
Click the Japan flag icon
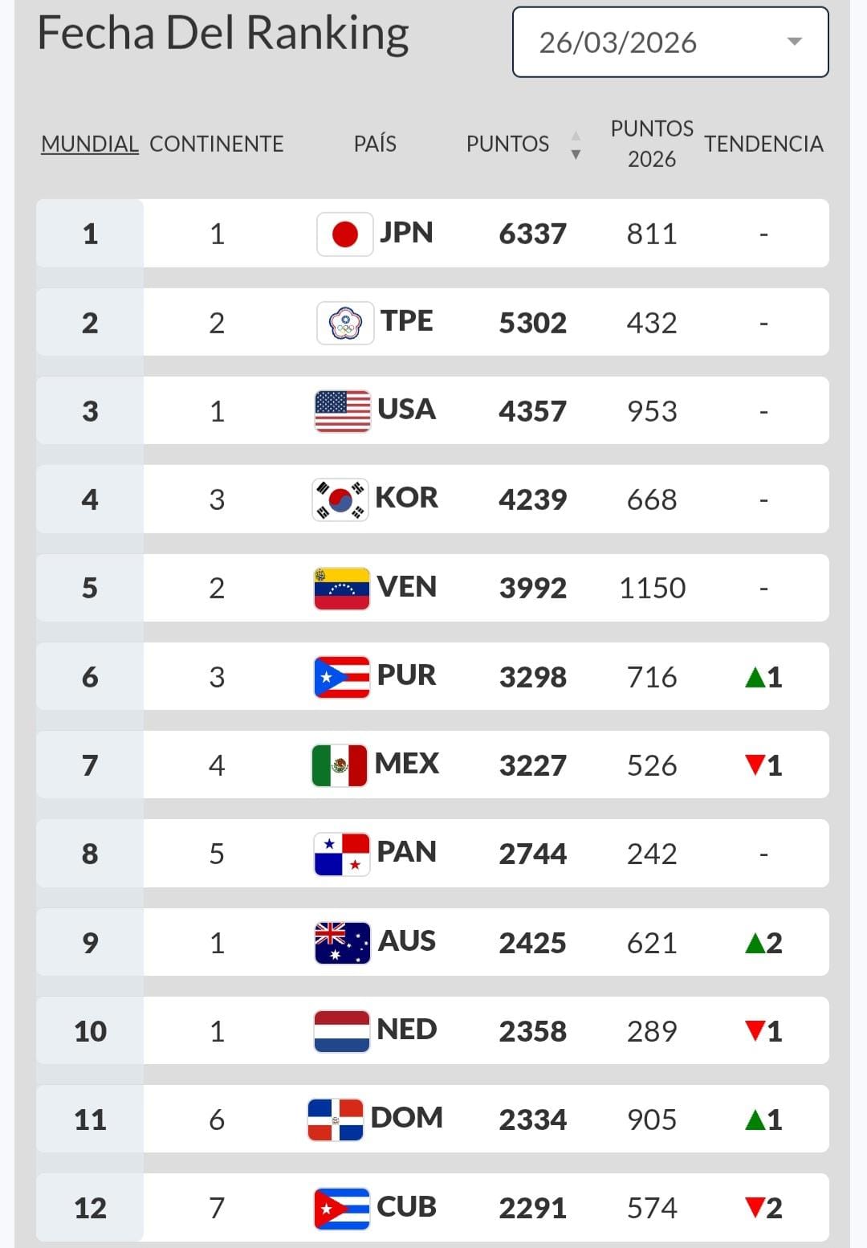[x=344, y=235]
